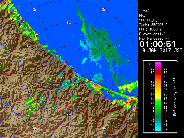
Task: Click the 40 ring label directly north of center
Action: (69, 23)
